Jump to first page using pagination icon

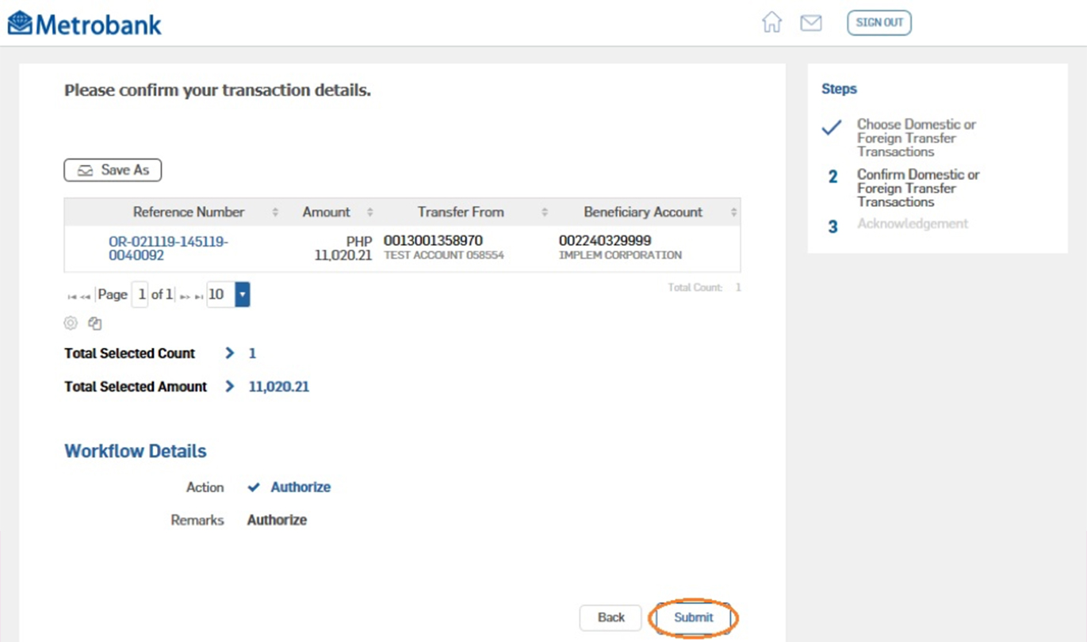click(x=73, y=295)
